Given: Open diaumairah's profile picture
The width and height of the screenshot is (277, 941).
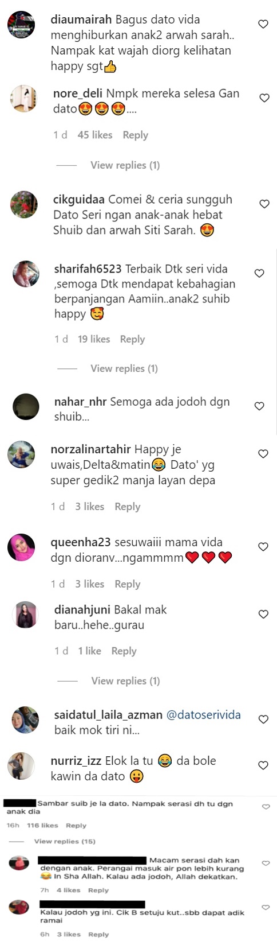Looking at the screenshot, I should [21, 25].
